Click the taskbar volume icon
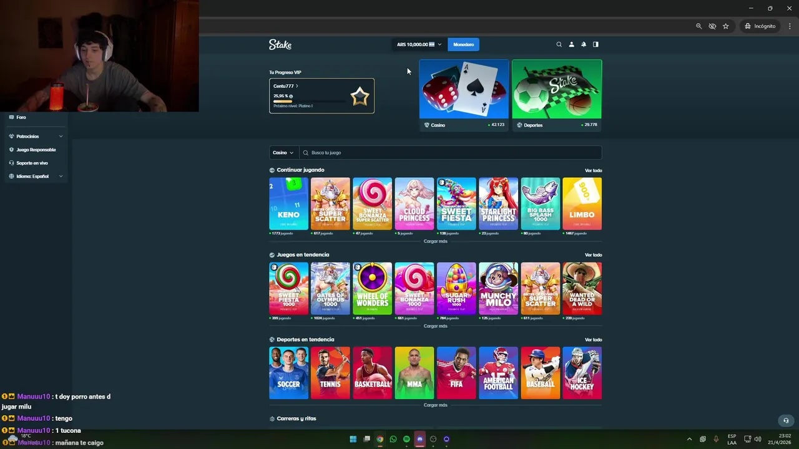Image resolution: width=799 pixels, height=449 pixels. tap(758, 439)
